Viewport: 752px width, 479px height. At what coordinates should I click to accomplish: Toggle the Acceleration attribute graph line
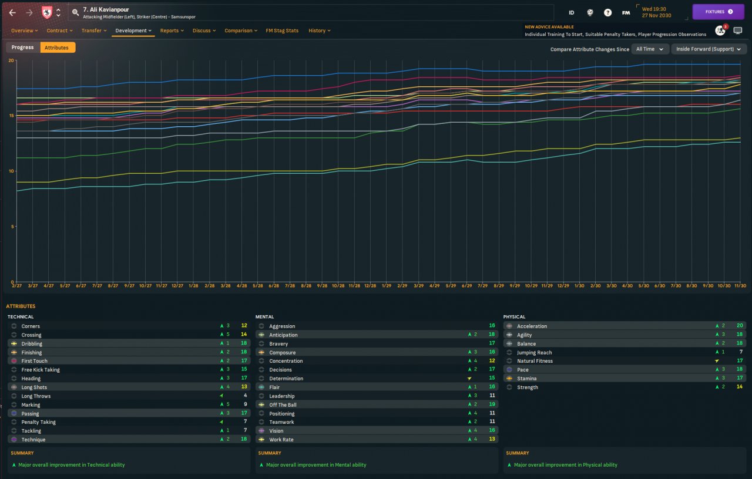click(x=509, y=326)
